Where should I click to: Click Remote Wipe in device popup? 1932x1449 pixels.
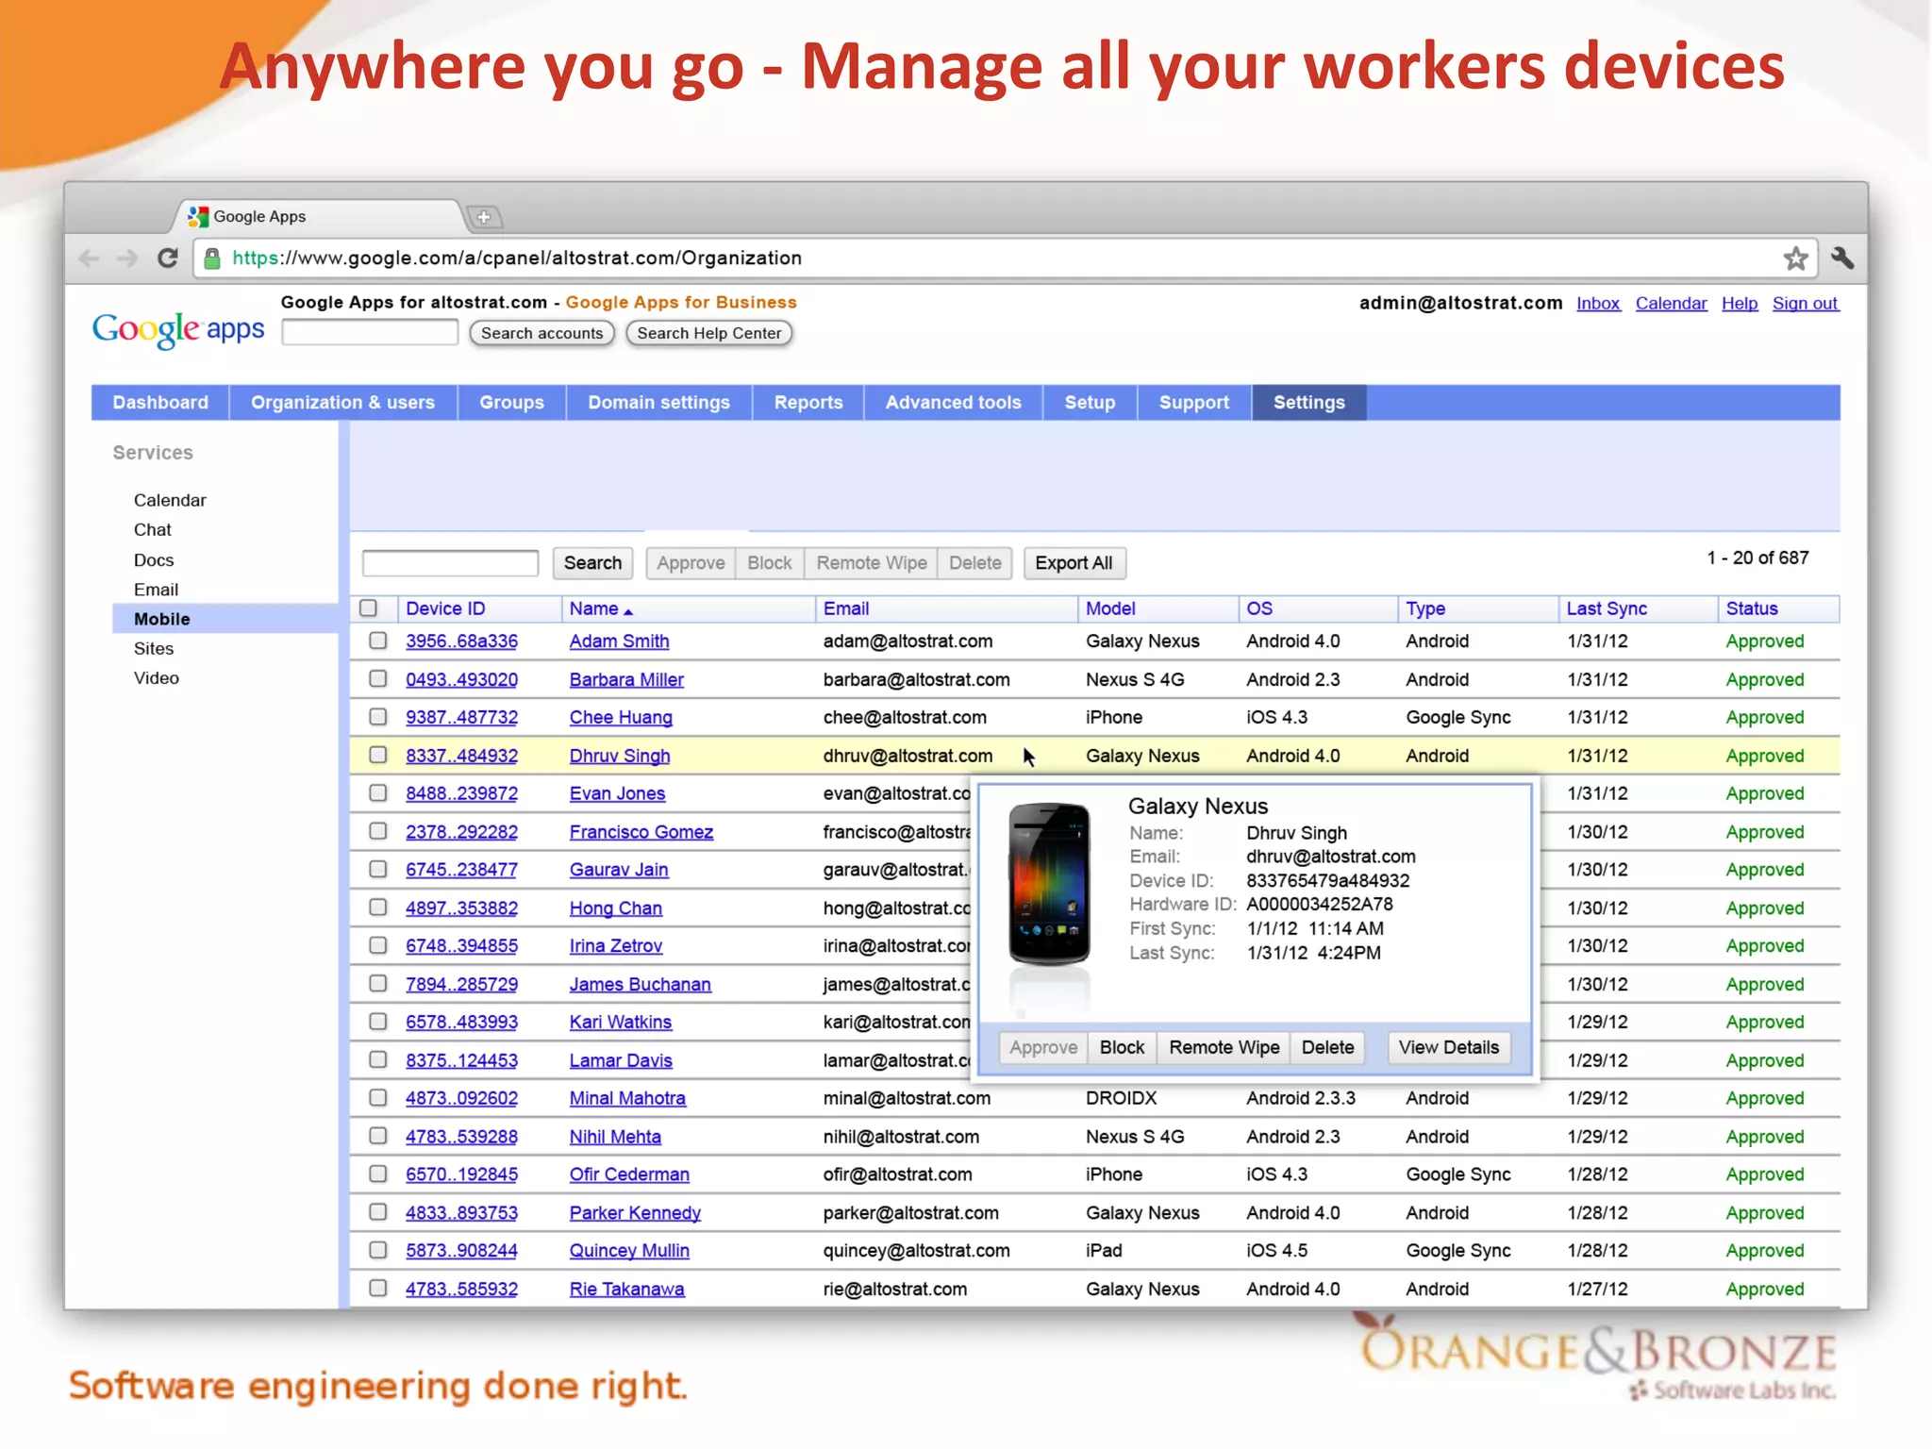pyautogui.click(x=1224, y=1047)
